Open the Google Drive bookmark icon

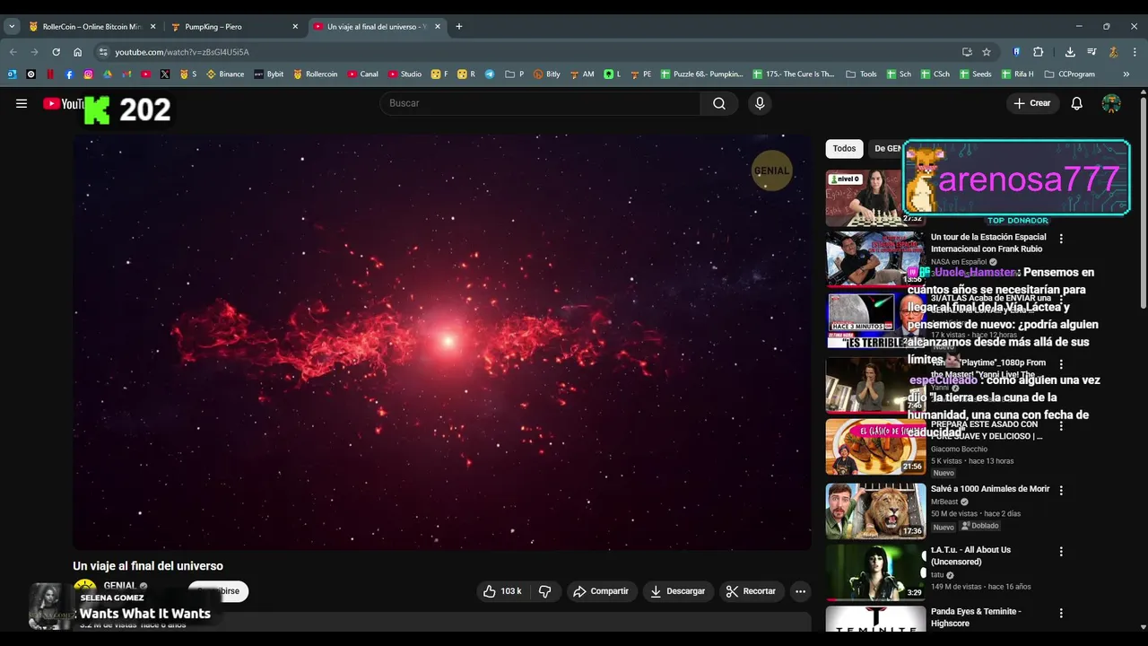click(108, 74)
